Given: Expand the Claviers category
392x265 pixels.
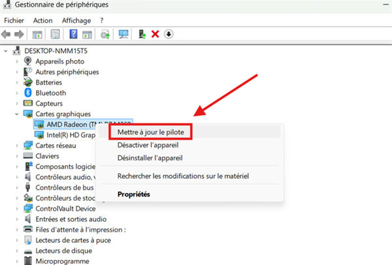Looking at the screenshot, I should tap(17, 156).
